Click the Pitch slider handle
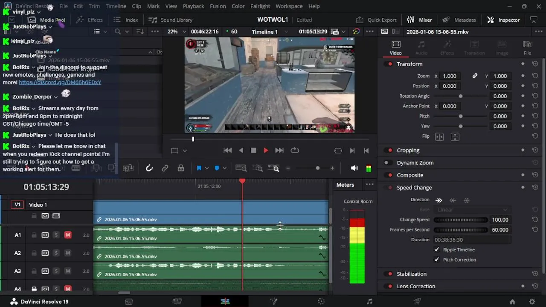546x307 pixels. pyautogui.click(x=460, y=116)
